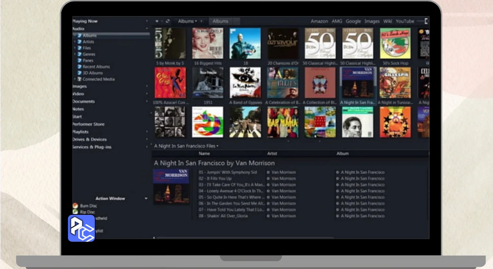Sort by the Album column header
The width and height of the screenshot is (493, 269).
[x=342, y=153]
